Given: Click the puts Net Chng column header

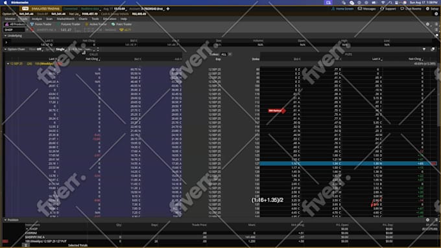Looking at the screenshot, I should click(416, 59).
